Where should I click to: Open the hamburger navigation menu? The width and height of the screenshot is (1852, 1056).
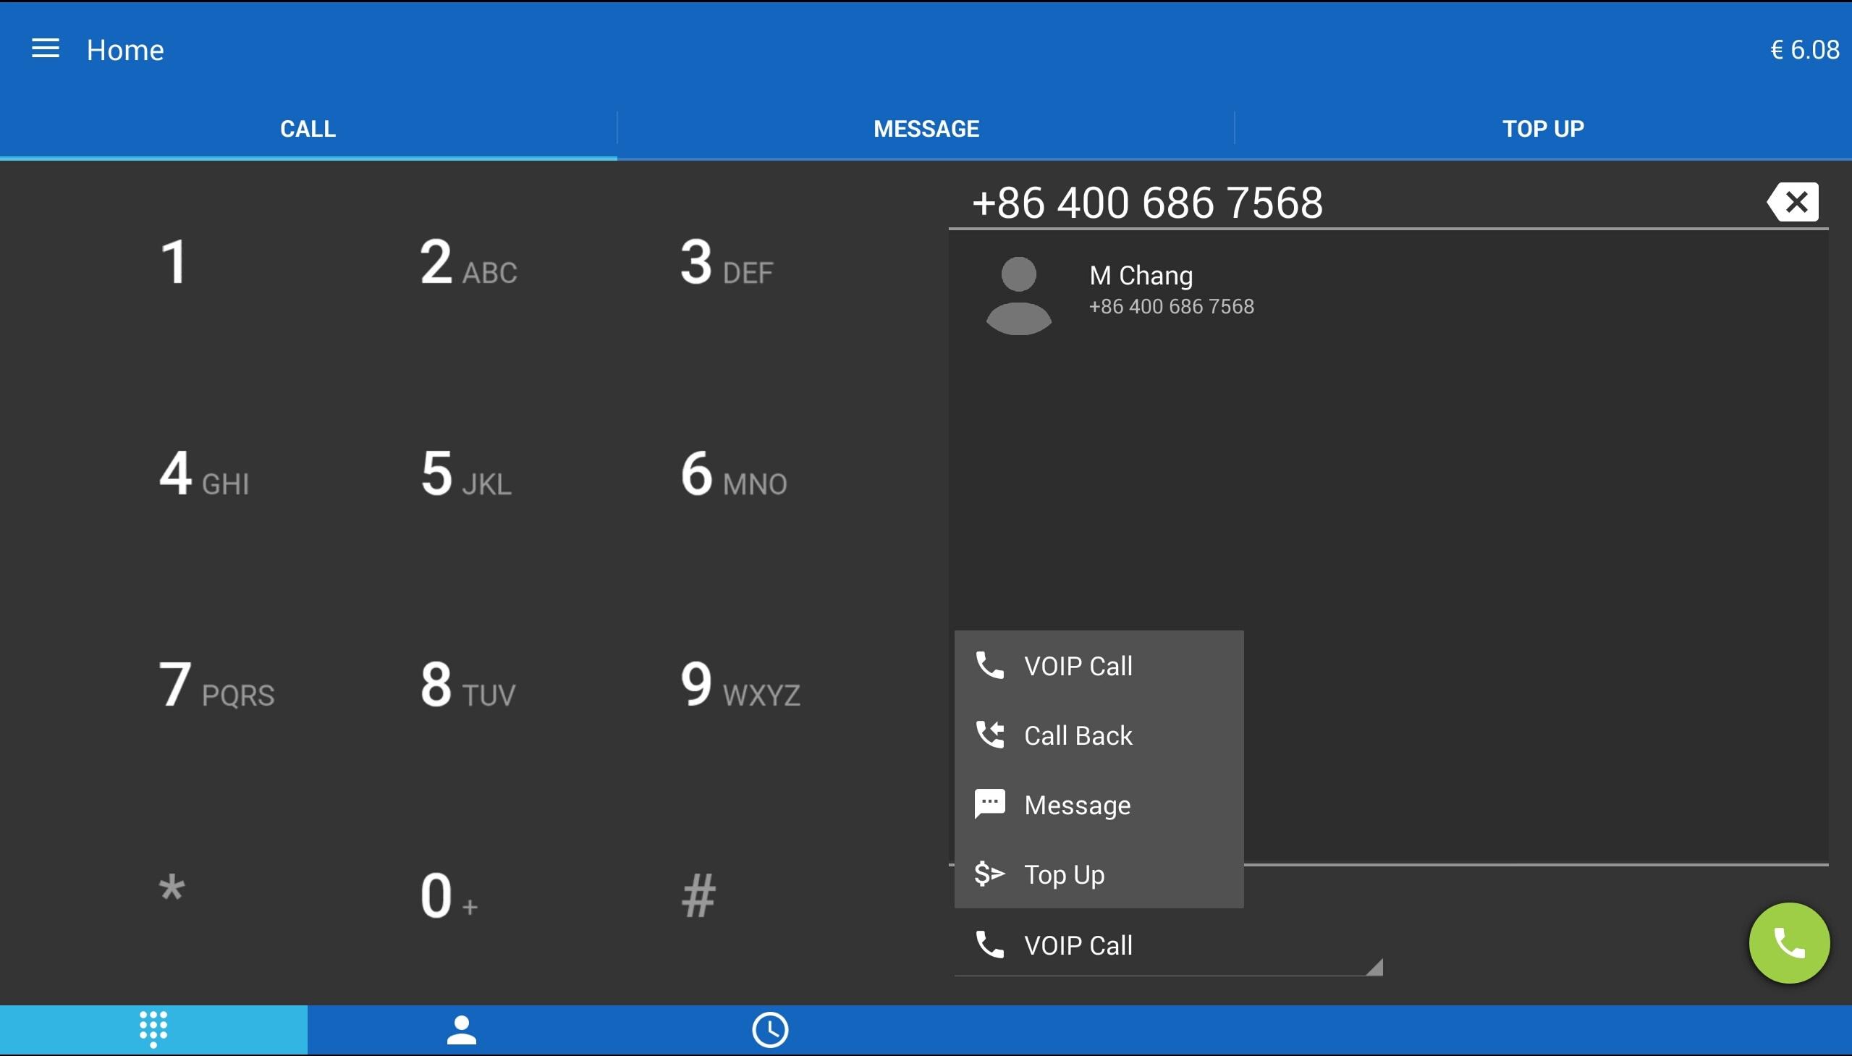coord(45,49)
